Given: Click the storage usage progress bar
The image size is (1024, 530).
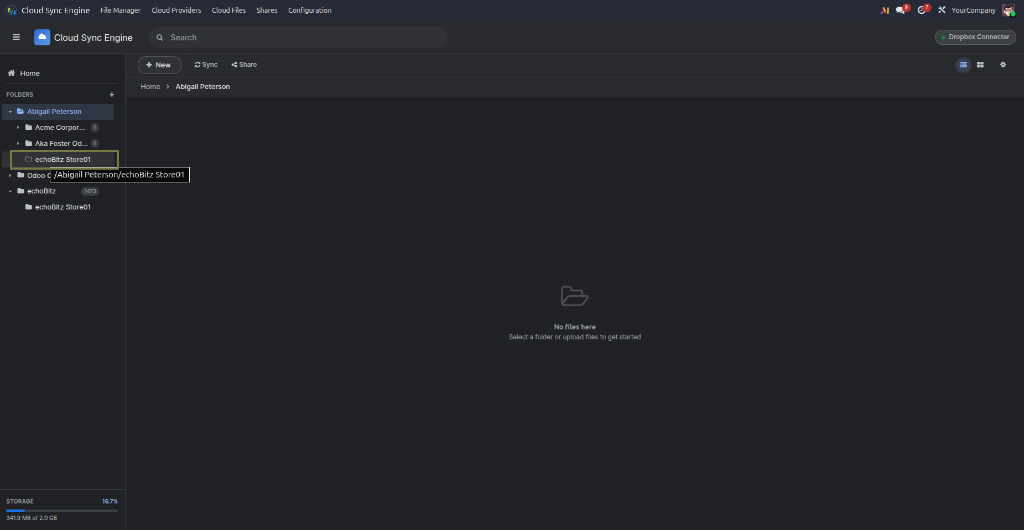Looking at the screenshot, I should [x=62, y=511].
